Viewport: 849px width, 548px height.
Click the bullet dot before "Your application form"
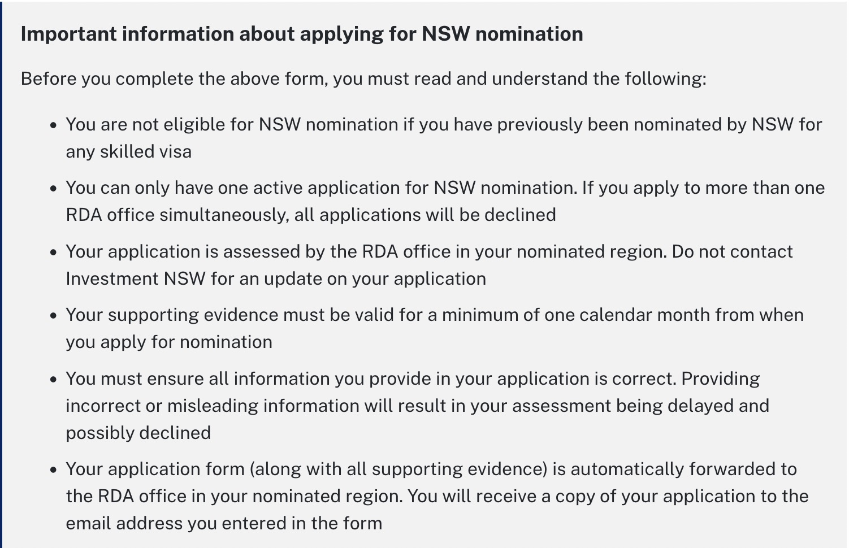tap(54, 469)
